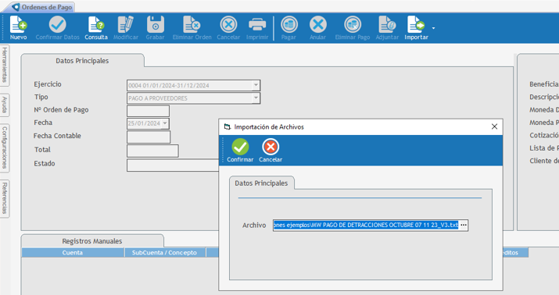Confirm the file import with green check
The image size is (559, 295).
(240, 147)
